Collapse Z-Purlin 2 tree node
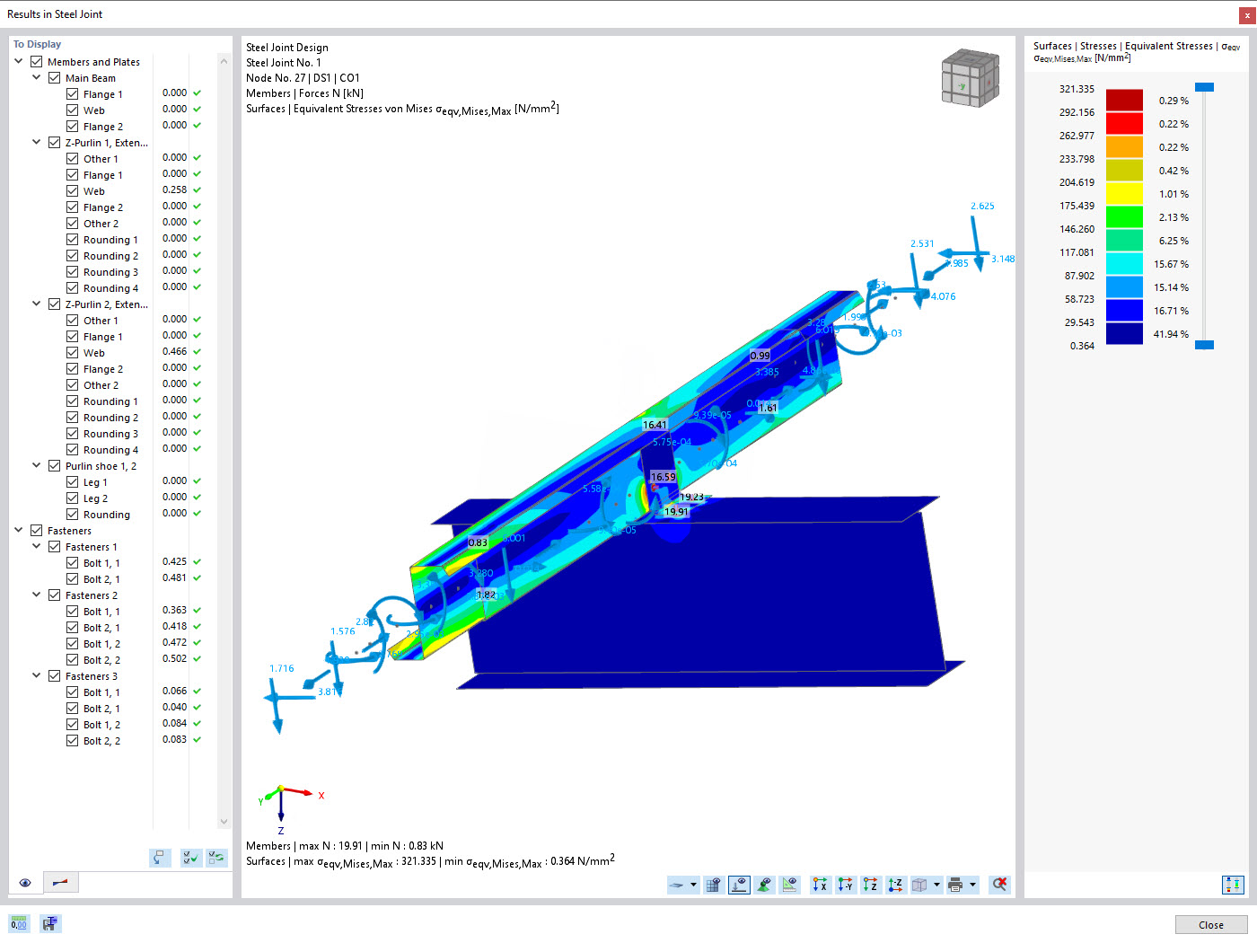This screenshot has width=1257, height=943. point(37,304)
